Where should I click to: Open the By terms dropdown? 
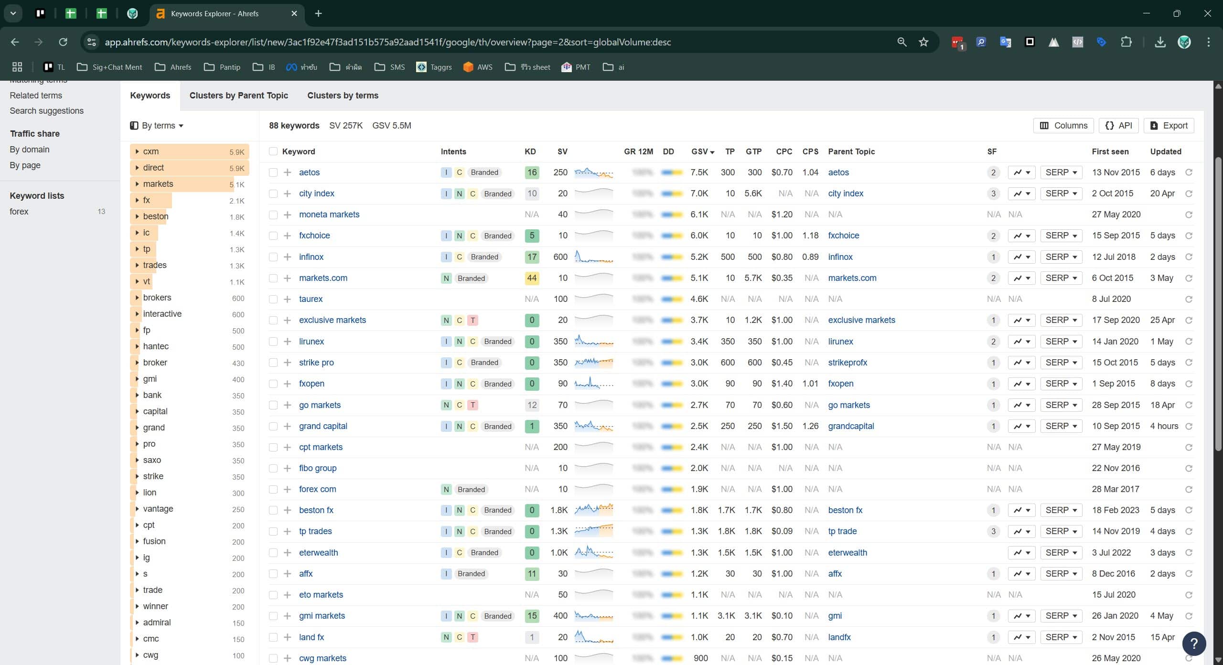coord(157,126)
